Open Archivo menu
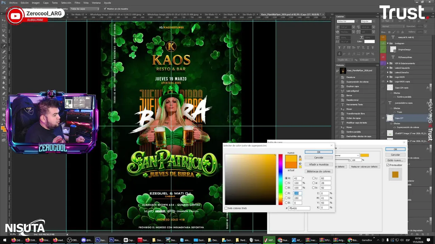The height and width of the screenshot is (244, 435). [x=13, y=3]
